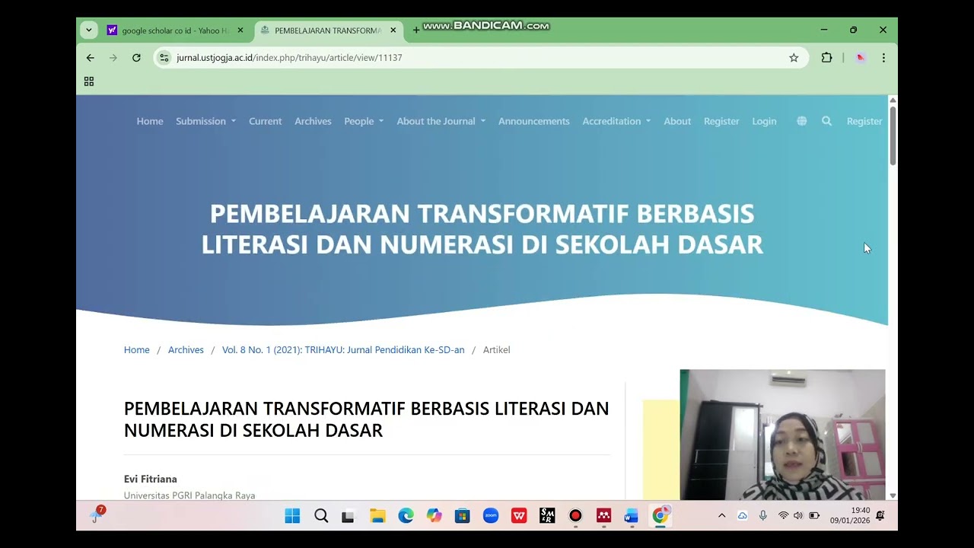Open the Windows Start menu

pyautogui.click(x=292, y=516)
